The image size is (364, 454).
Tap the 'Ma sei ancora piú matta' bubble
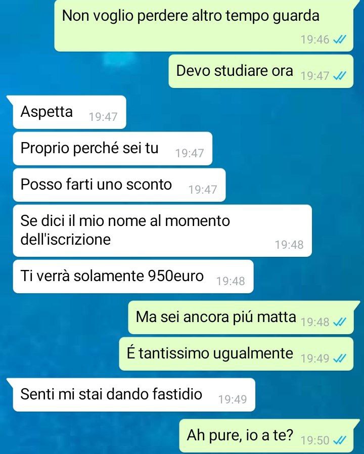[241, 317]
